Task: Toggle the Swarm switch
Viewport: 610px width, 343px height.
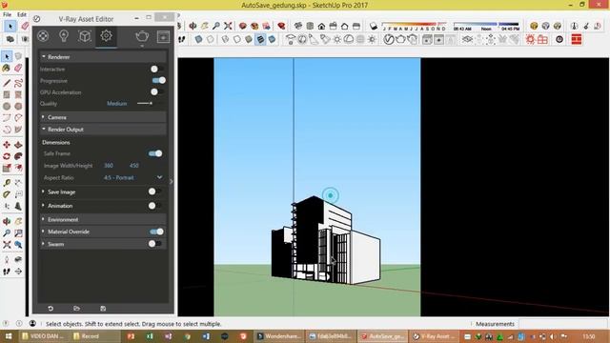Action: (154, 244)
